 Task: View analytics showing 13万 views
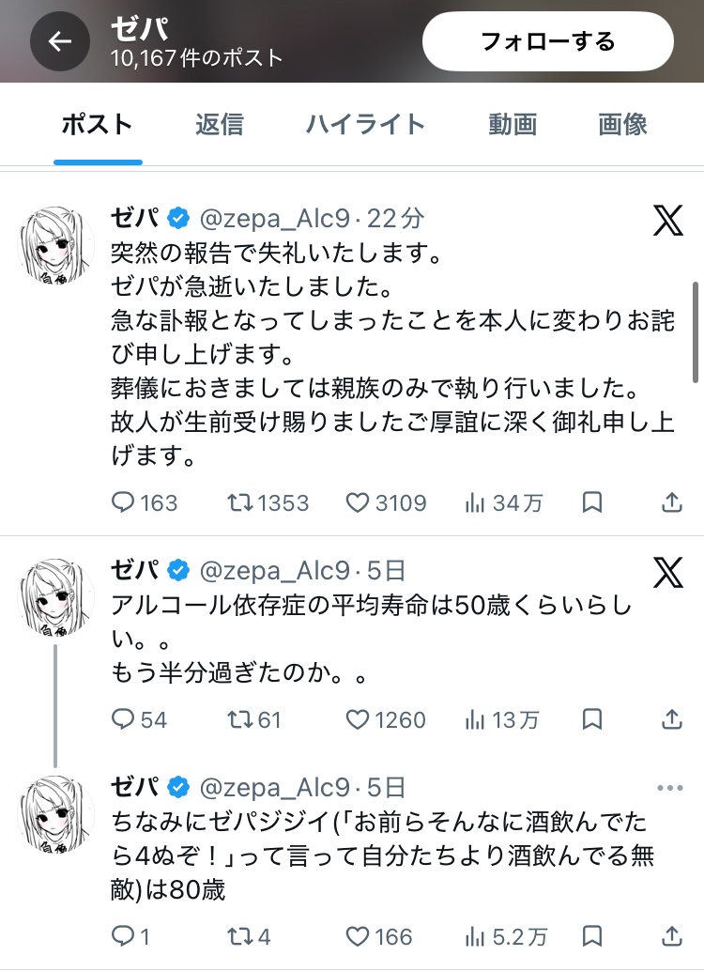(502, 720)
